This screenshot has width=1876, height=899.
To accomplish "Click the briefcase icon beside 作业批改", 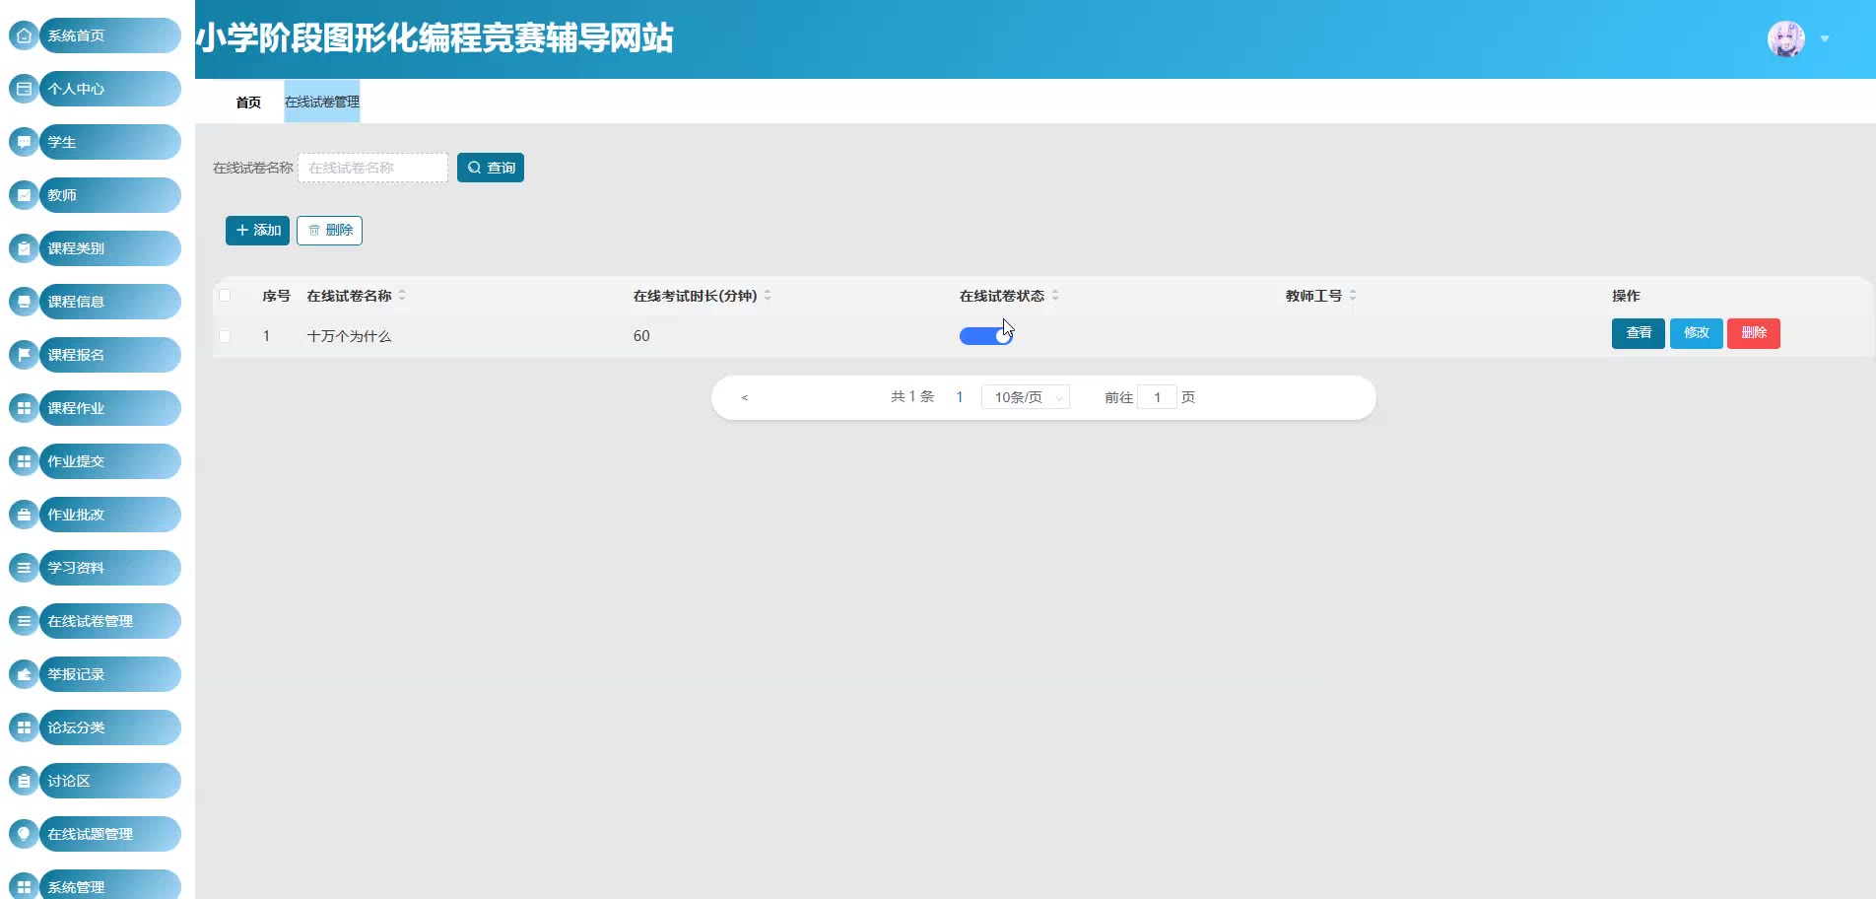I will coord(24,515).
